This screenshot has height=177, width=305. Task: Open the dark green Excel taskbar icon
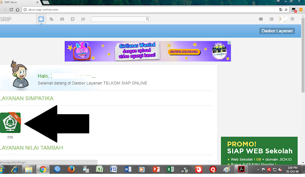coord(171,169)
